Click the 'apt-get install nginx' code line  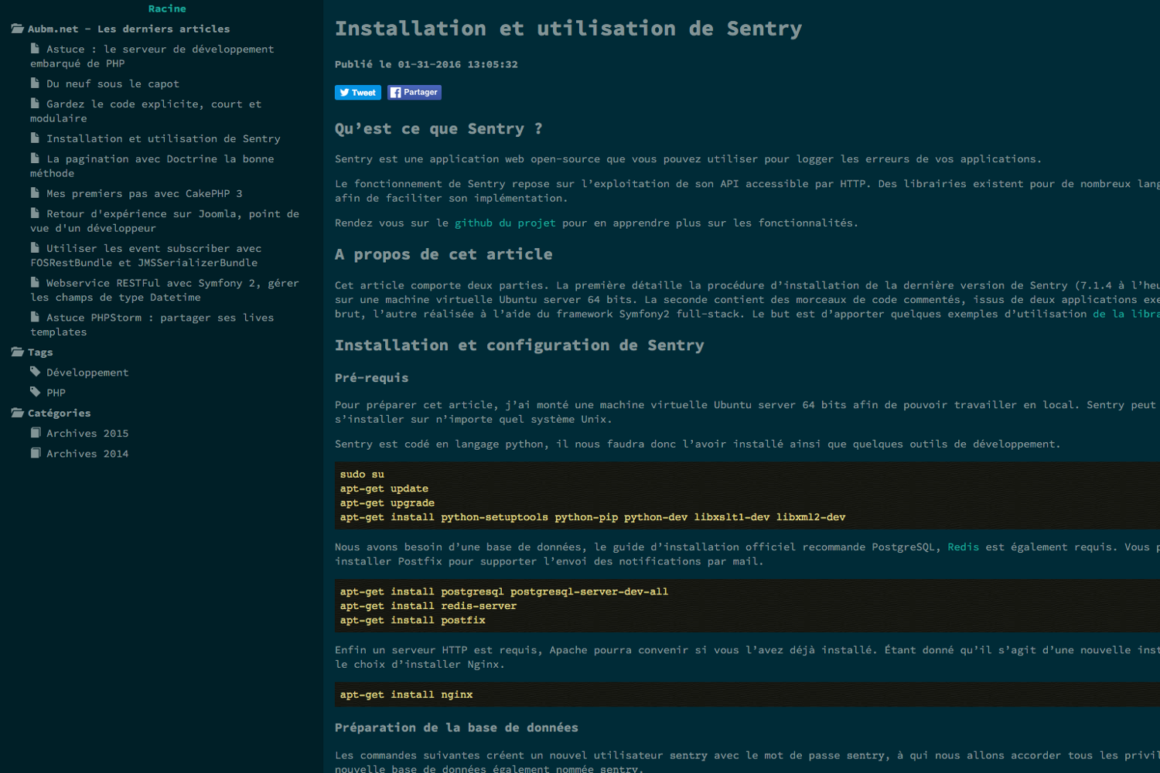(407, 695)
